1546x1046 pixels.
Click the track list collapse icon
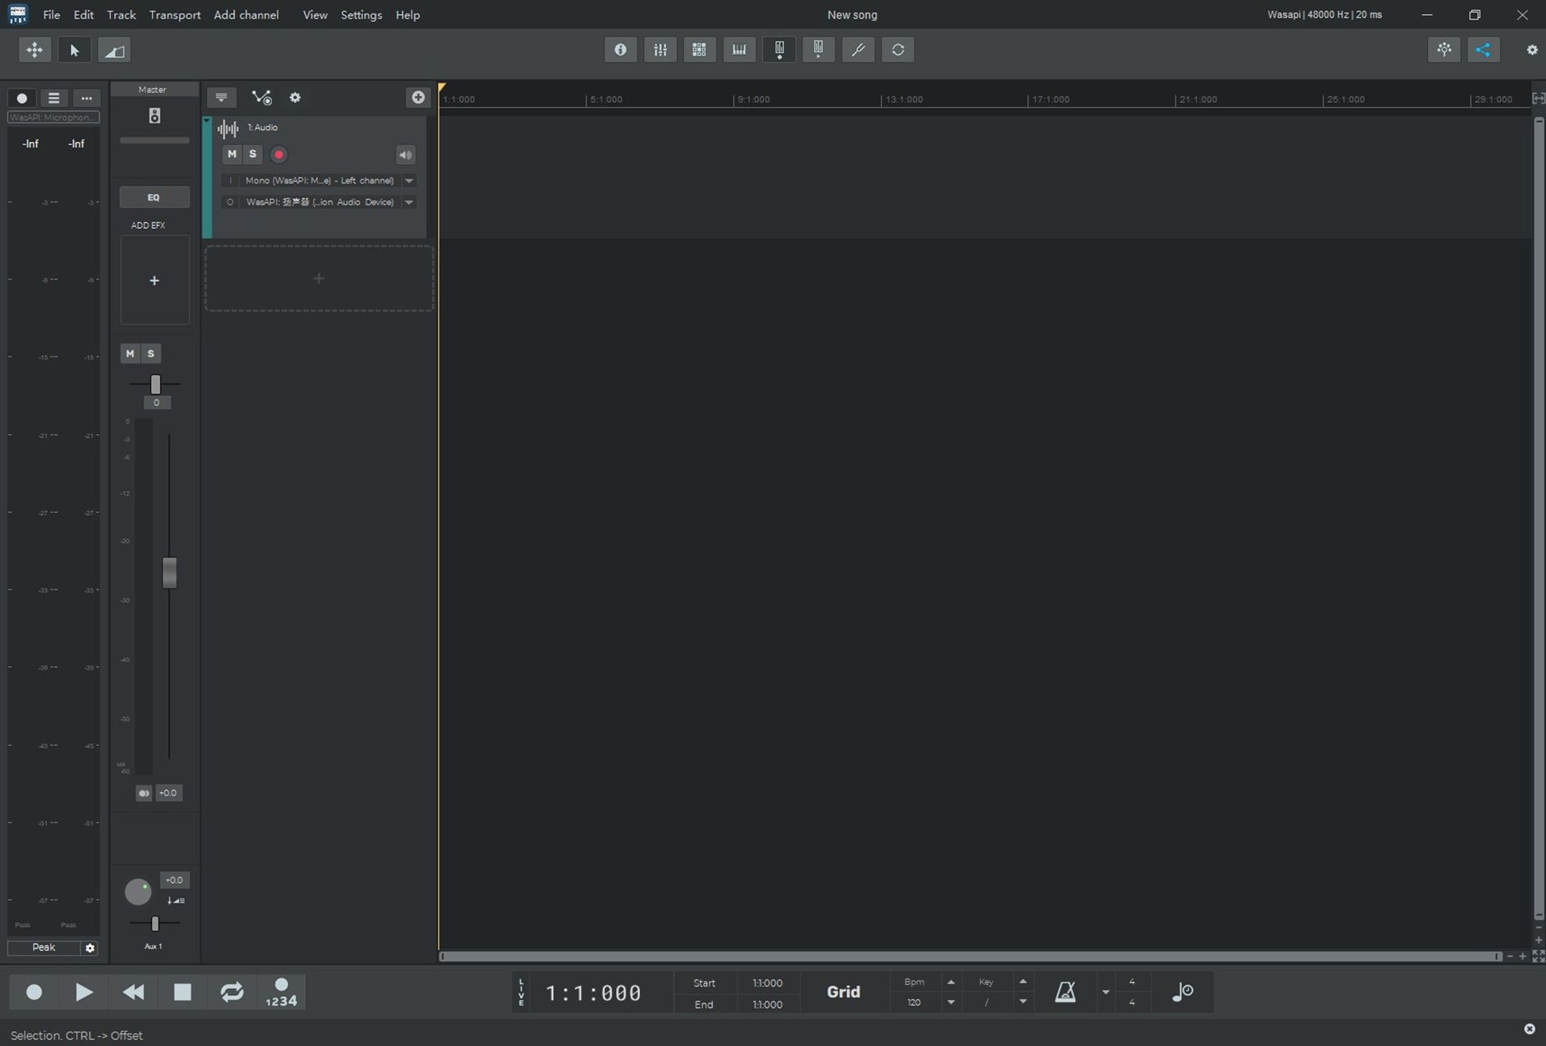click(221, 98)
